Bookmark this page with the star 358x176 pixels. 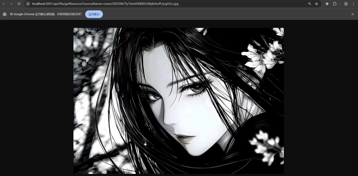click(316, 4)
